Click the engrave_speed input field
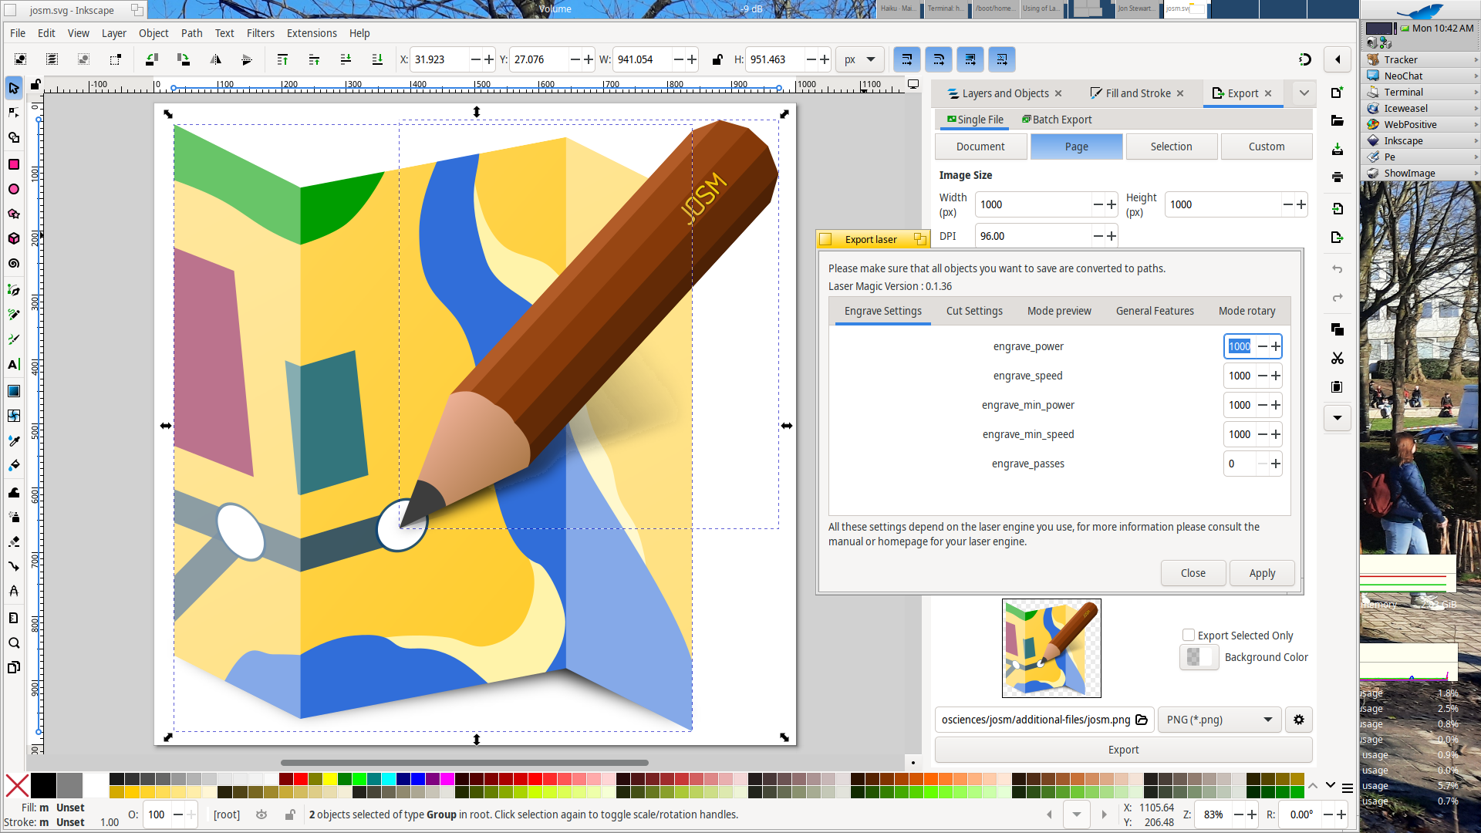1481x833 pixels. 1240,376
